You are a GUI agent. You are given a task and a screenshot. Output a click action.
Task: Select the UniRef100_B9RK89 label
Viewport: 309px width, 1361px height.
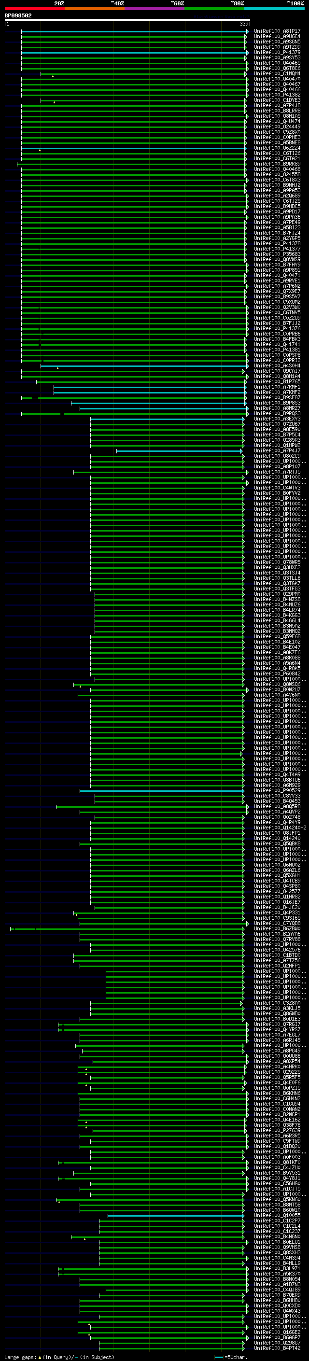(x=277, y=164)
